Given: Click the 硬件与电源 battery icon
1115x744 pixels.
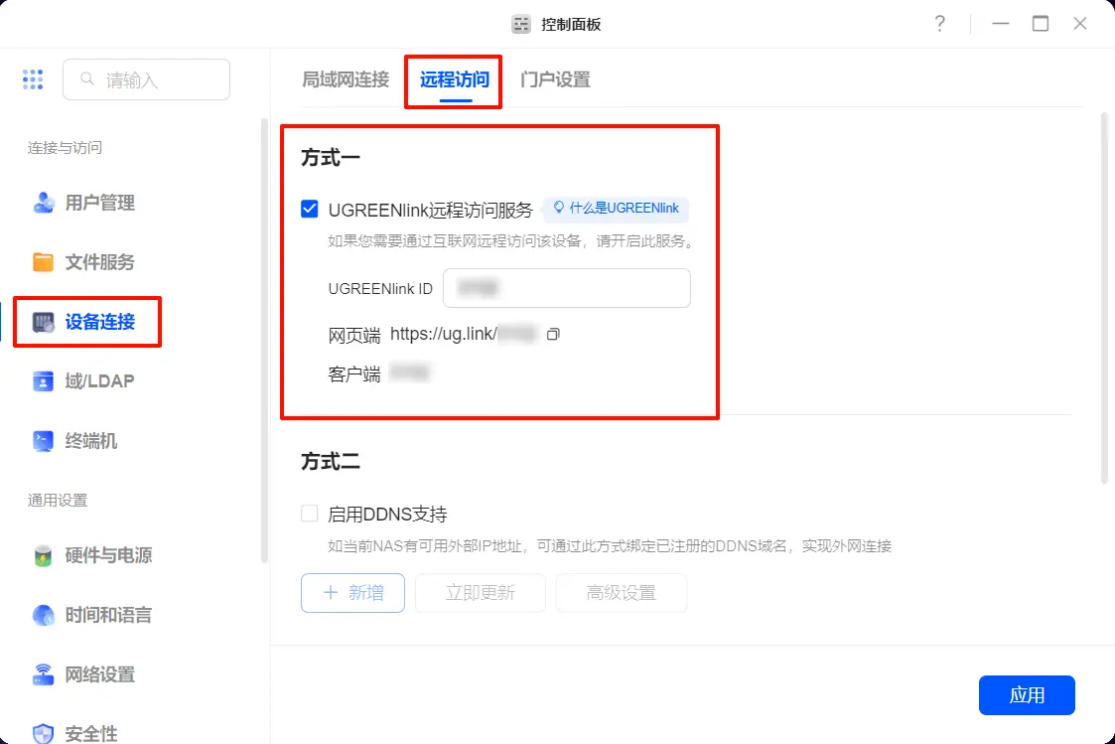Looking at the screenshot, I should pyautogui.click(x=44, y=555).
